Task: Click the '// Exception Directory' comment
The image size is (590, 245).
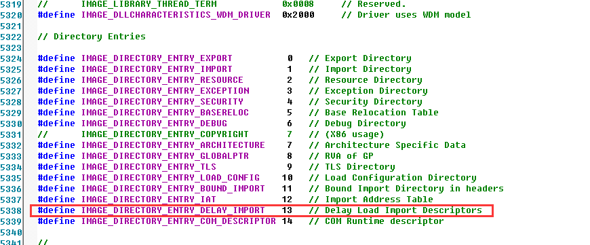Action: (368, 91)
